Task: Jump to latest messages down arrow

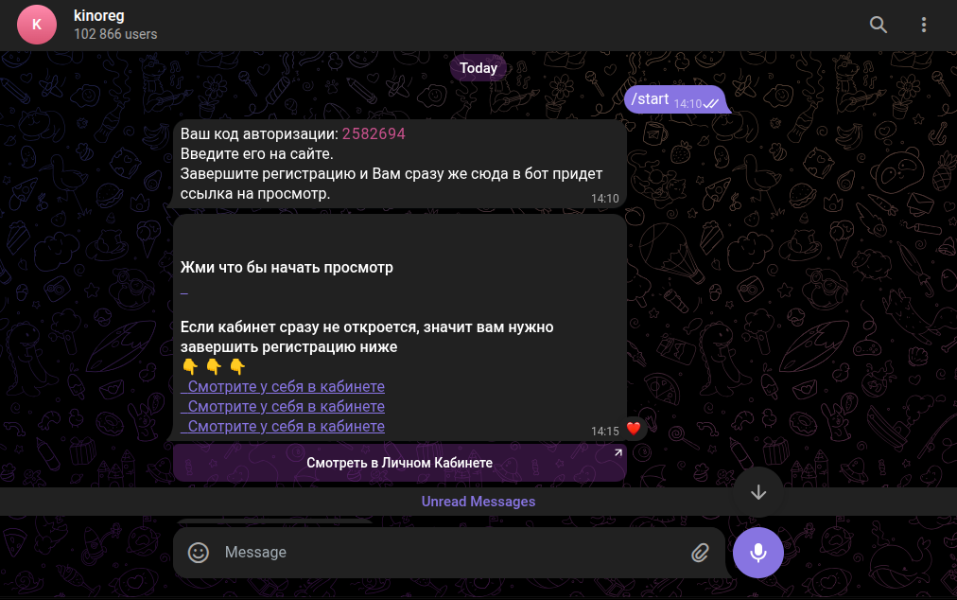Action: [758, 492]
